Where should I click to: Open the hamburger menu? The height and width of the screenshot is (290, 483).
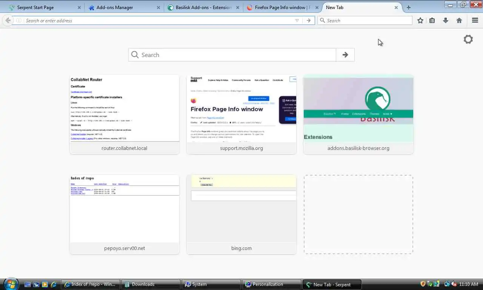pos(475,20)
